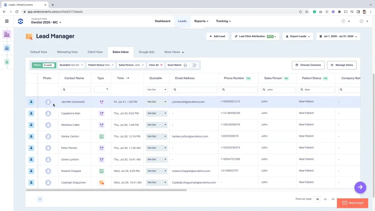The image size is (375, 211).
Task: Expand the Reports menu
Action: pos(201,21)
